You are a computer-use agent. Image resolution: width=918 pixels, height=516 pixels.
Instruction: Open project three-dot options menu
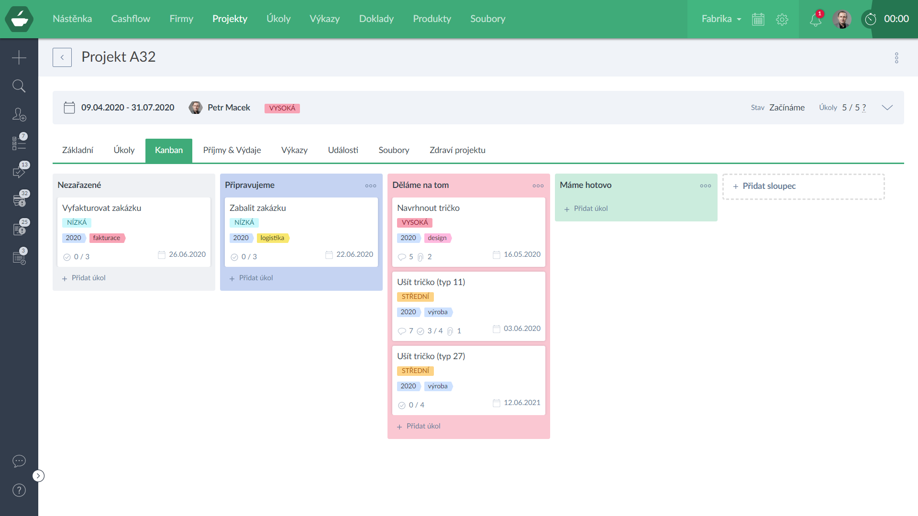coord(896,58)
